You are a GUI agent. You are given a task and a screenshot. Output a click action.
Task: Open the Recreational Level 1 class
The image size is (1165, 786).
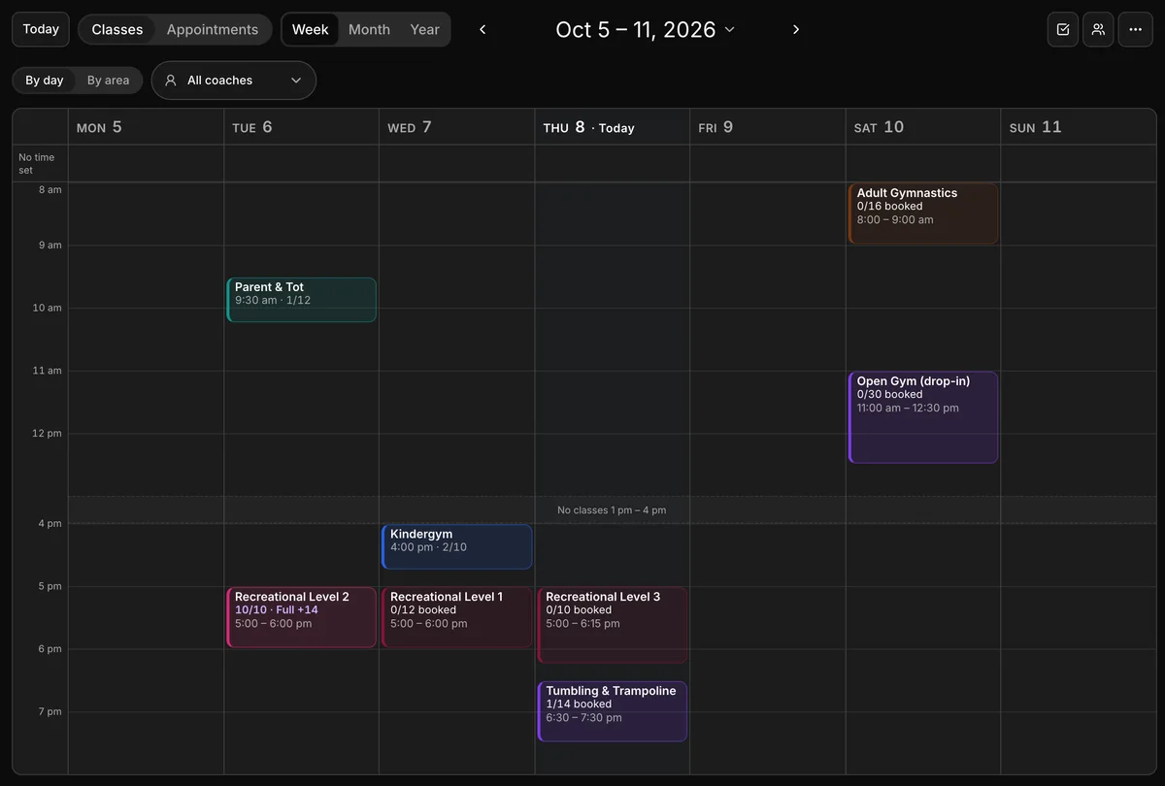(x=457, y=617)
